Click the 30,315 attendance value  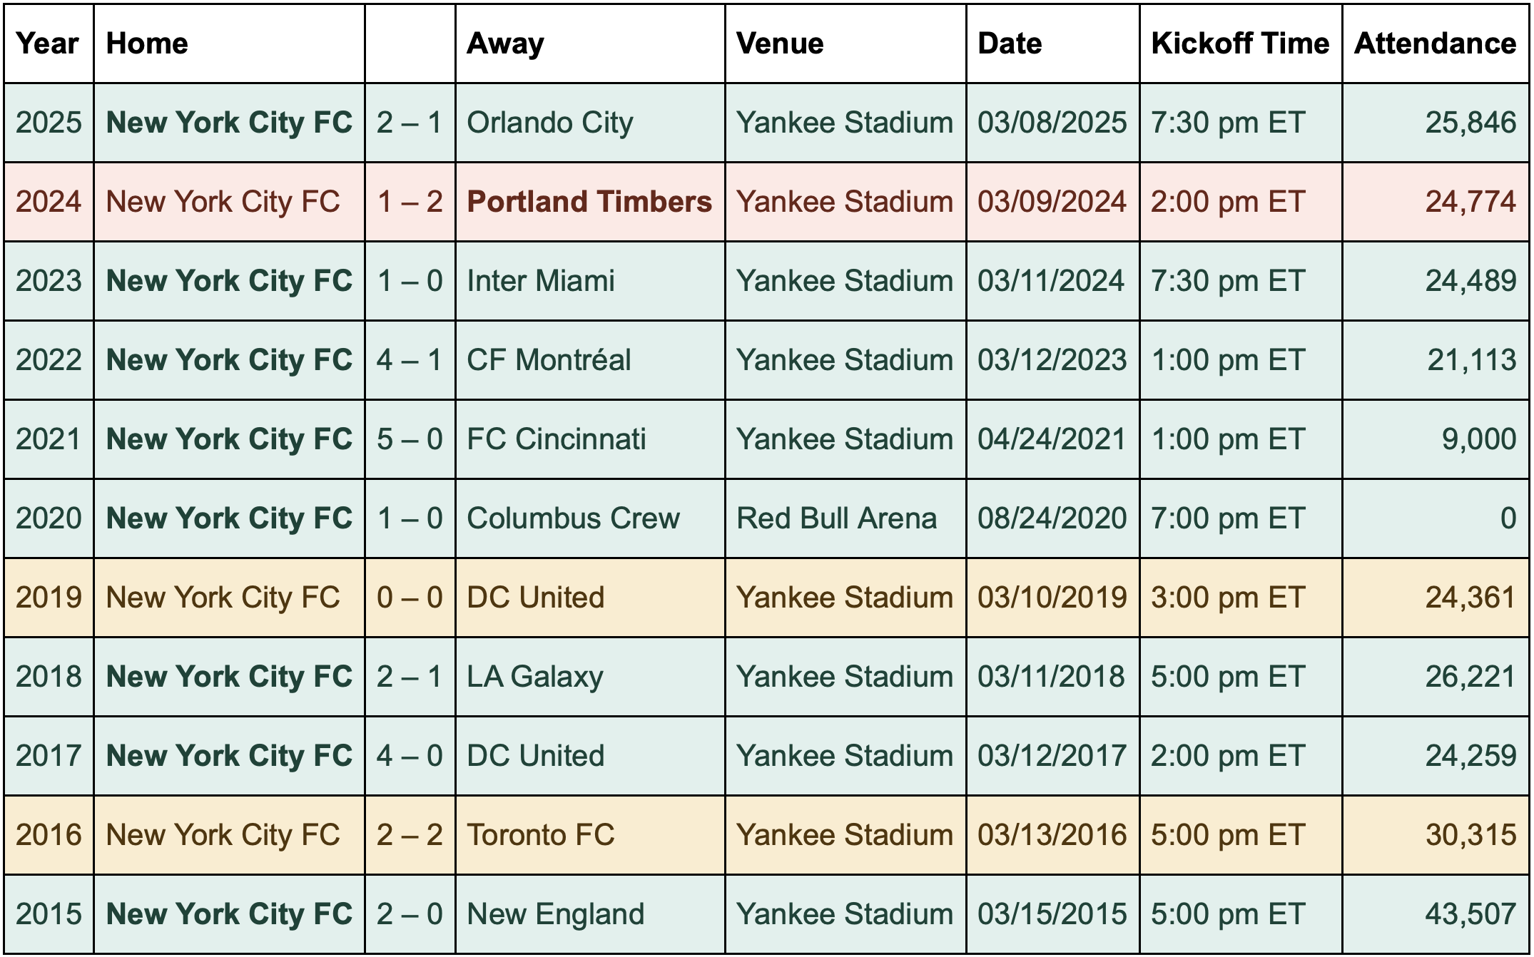click(x=1470, y=835)
